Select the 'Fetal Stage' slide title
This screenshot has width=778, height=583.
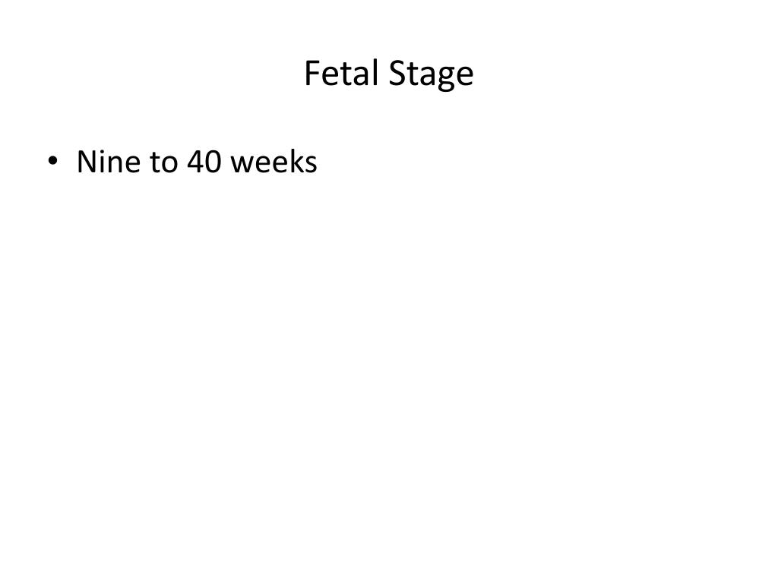388,74
